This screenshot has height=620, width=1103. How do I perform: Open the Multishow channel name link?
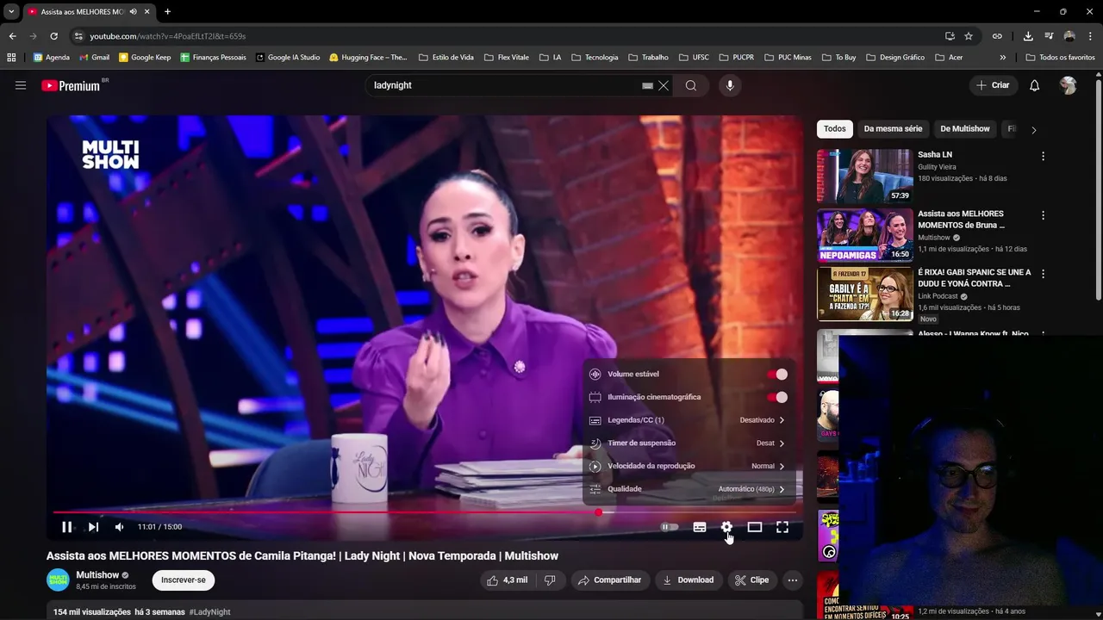point(97,575)
